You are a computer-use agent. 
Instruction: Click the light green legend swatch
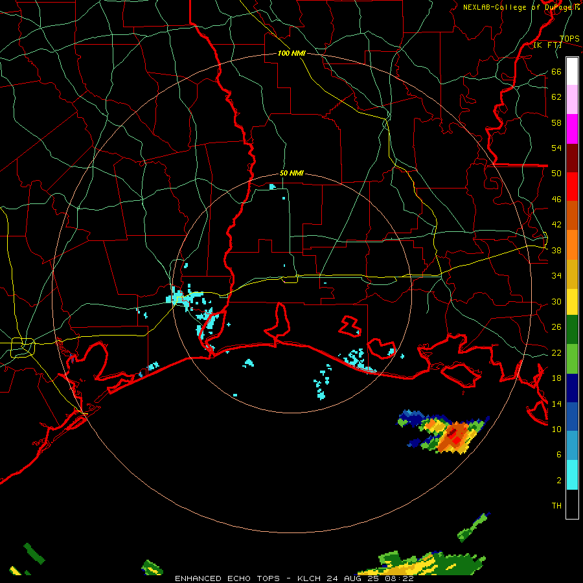point(572,359)
